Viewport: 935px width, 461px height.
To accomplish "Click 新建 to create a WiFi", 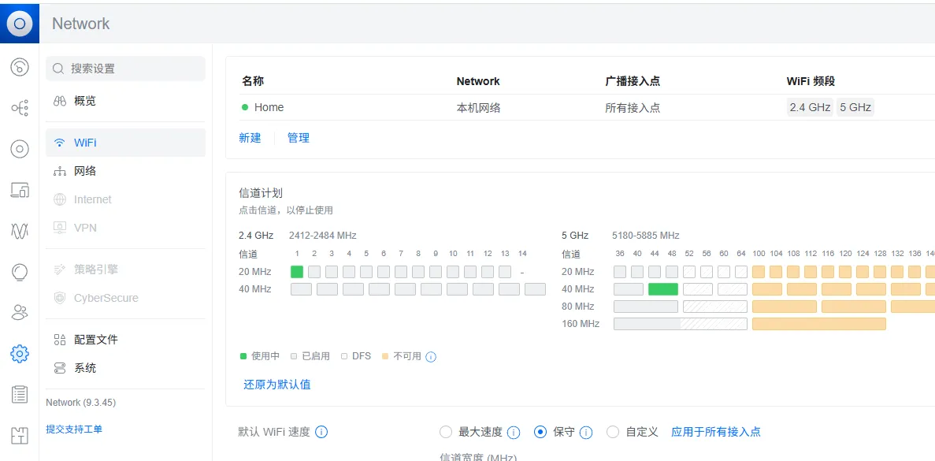I will [x=250, y=139].
